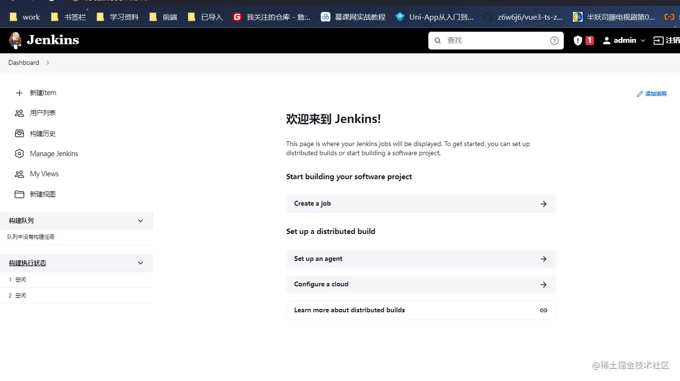This screenshot has width=680, height=381.
Task: Open the 学习资料 bookmarks folder
Action: click(118, 17)
